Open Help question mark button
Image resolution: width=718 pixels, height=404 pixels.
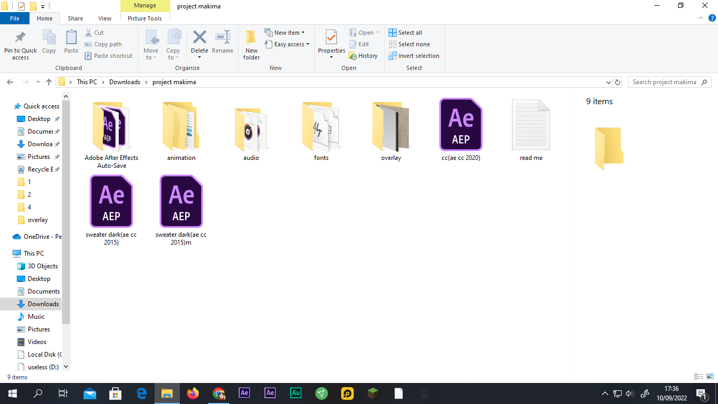click(712, 18)
